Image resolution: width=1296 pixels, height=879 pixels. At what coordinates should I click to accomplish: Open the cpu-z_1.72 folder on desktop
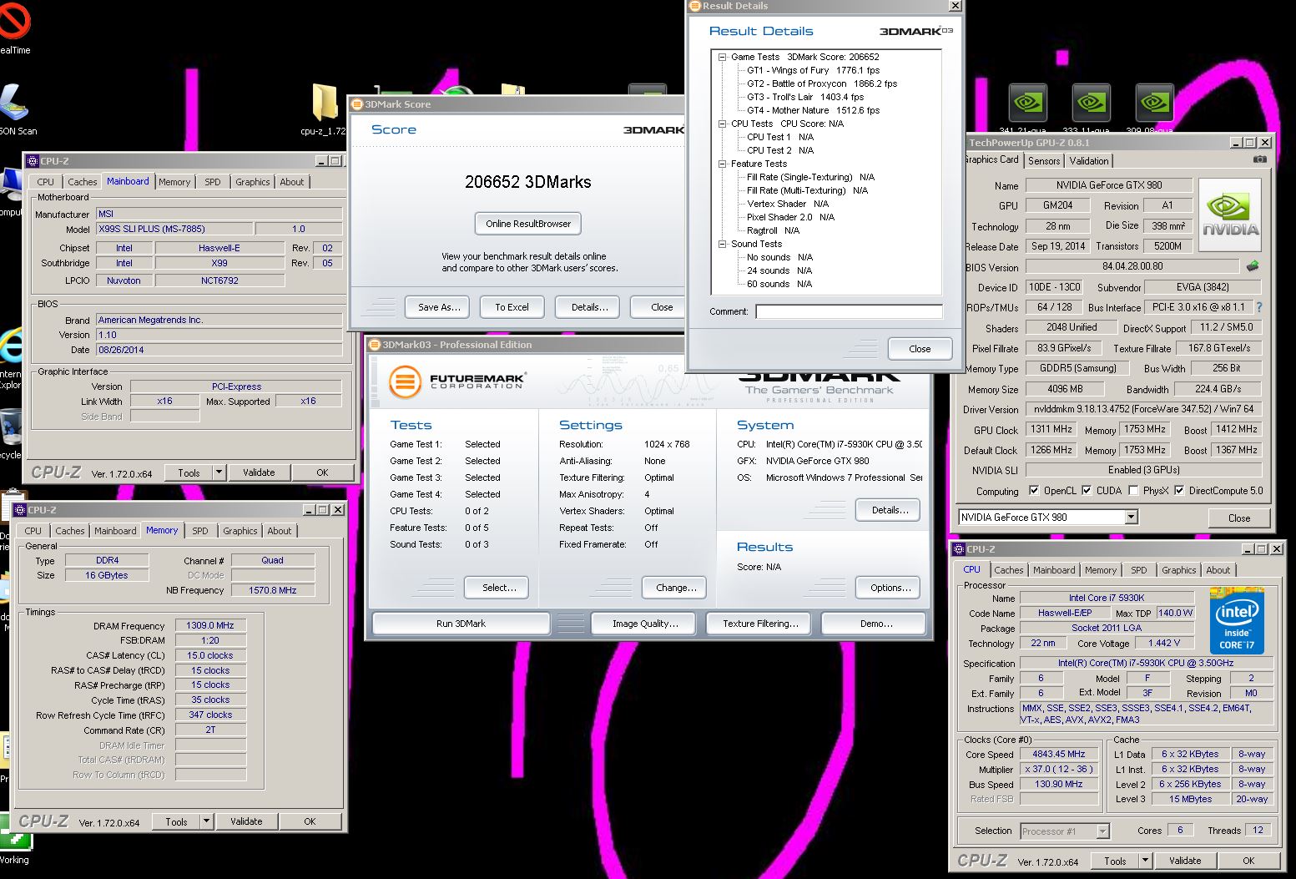pyautogui.click(x=325, y=104)
